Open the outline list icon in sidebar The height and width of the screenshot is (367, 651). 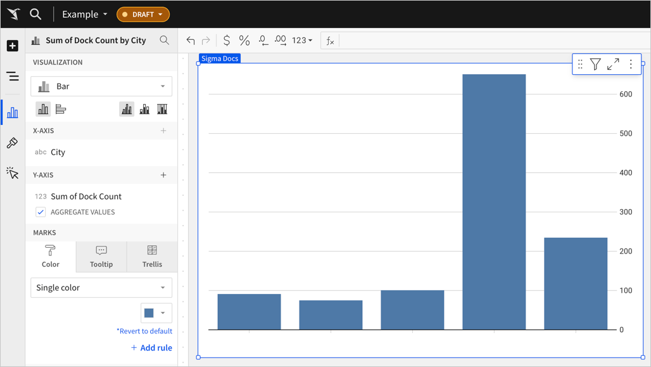(13, 77)
